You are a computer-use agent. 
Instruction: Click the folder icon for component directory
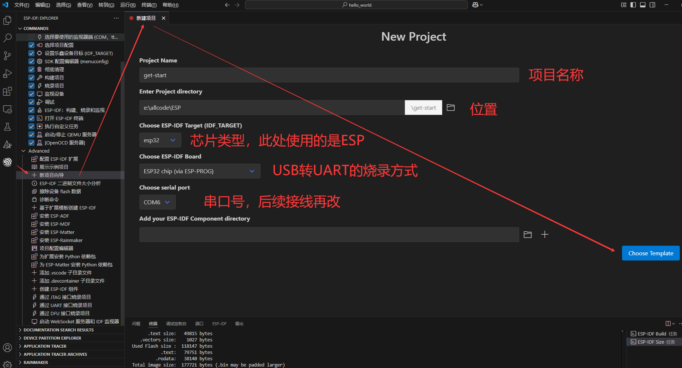[528, 234]
